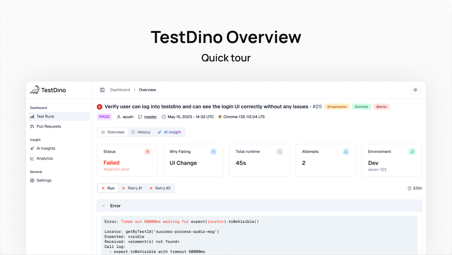Click the Environment leaf icon
The height and width of the screenshot is (255, 452).
pos(412,152)
